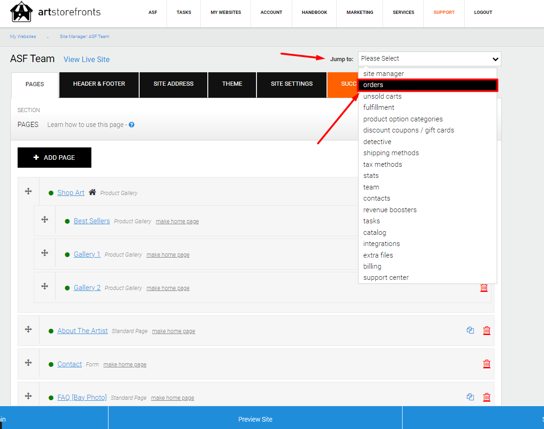Viewport: 544px width, 429px height.
Task: Open the Best Sellers page link
Action: (x=91, y=221)
